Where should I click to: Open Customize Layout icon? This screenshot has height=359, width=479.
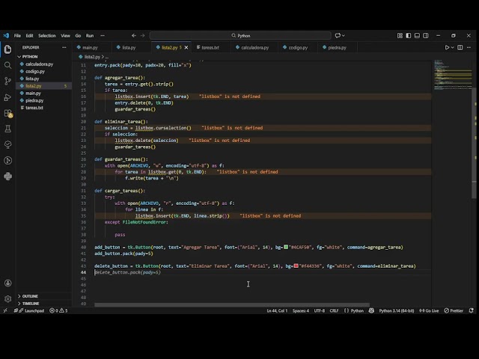pos(400,35)
